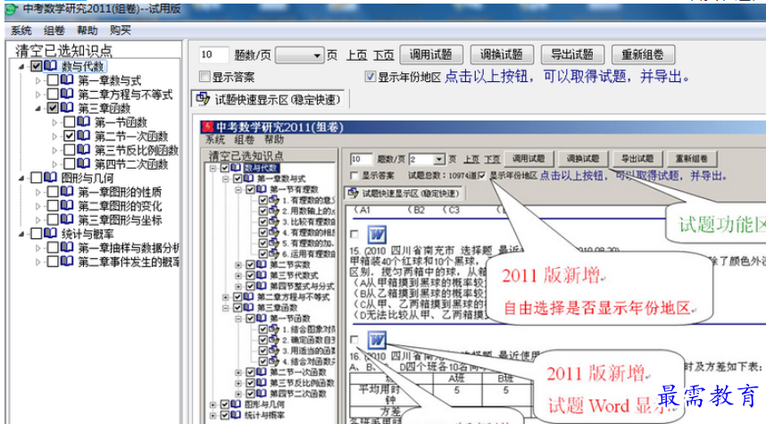Image resolution: width=766 pixels, height=424 pixels.
Task: Enable the 显示答案 checkbox
Action: point(204,77)
